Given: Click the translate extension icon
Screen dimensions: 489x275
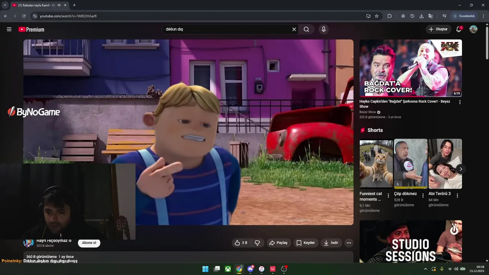Looking at the screenshot, I should coord(431,16).
